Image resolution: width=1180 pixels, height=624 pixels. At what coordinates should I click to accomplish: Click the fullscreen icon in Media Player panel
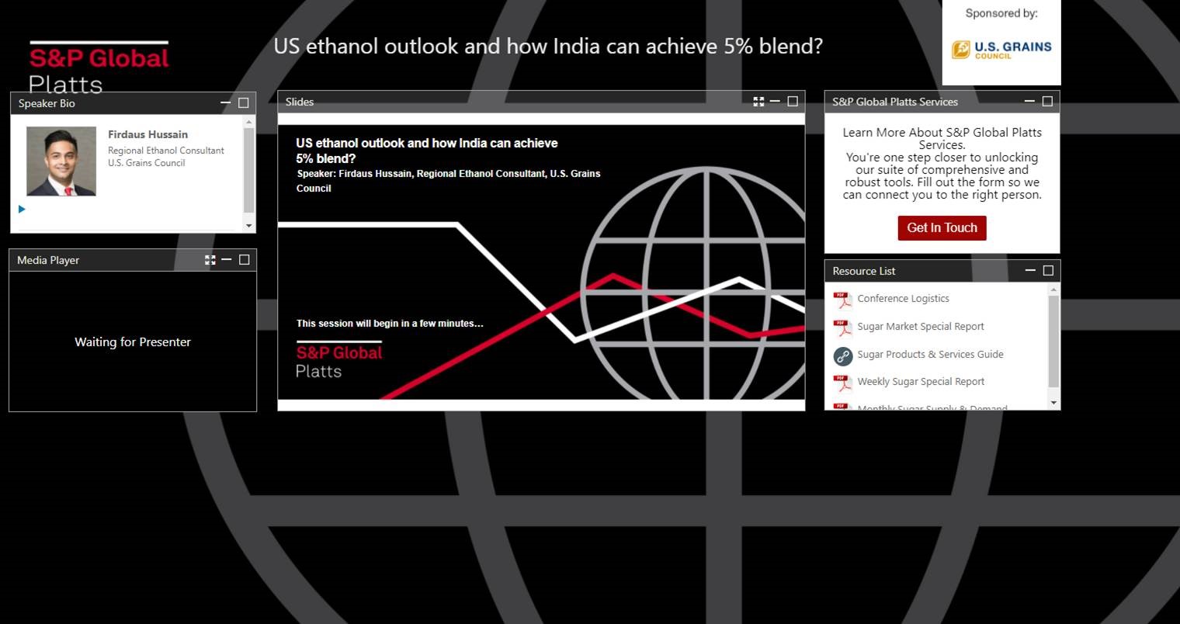[x=210, y=260]
